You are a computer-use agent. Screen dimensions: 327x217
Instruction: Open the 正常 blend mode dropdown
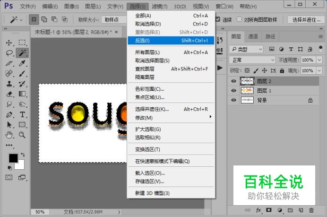point(252,60)
